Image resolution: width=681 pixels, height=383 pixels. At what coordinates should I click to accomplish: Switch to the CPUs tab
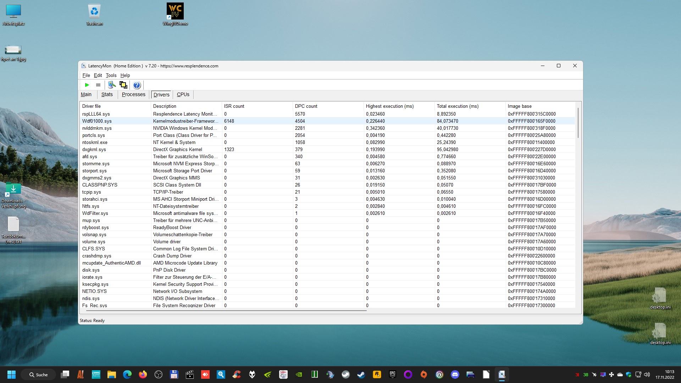(183, 94)
